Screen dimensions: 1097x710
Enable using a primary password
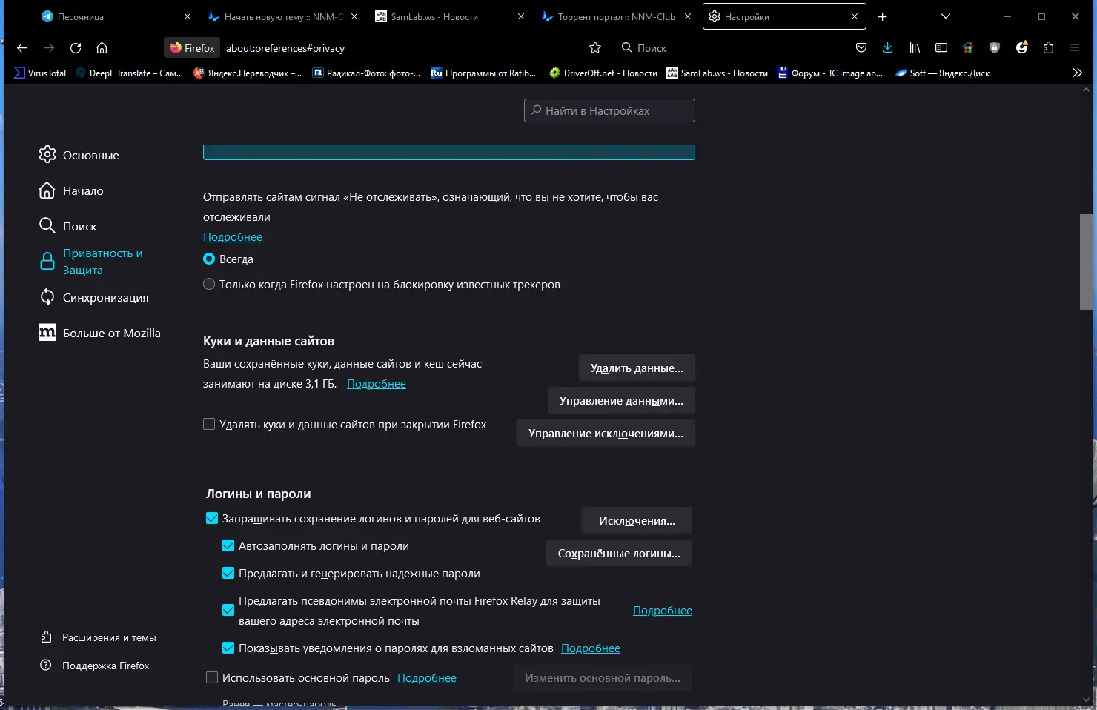tap(212, 677)
